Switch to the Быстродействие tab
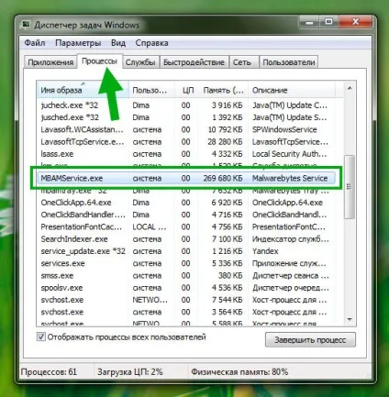This screenshot has height=397, width=389. tap(194, 62)
